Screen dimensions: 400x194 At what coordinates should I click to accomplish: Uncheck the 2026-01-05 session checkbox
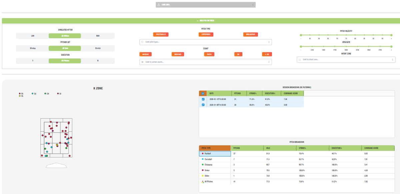point(203,105)
